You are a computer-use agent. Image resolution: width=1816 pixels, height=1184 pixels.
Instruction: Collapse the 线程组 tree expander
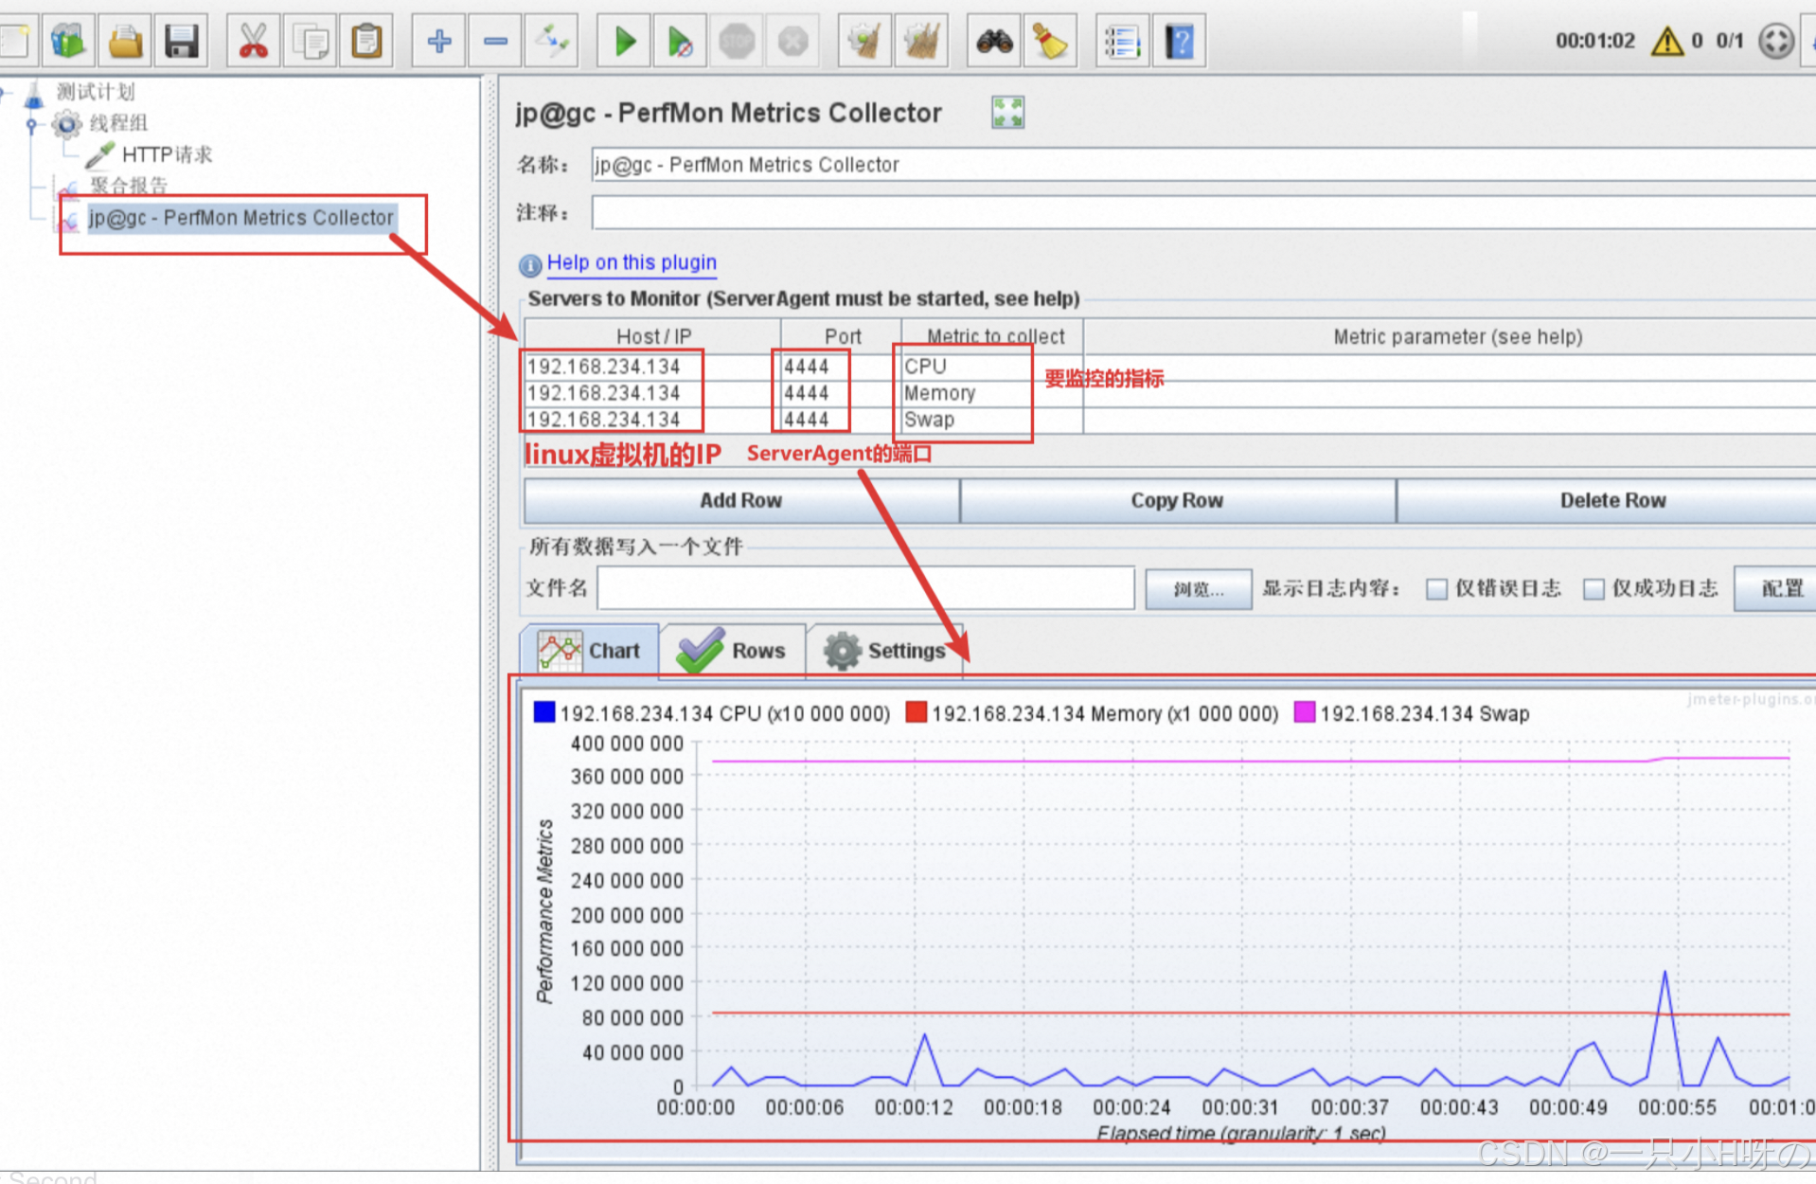click(x=31, y=123)
